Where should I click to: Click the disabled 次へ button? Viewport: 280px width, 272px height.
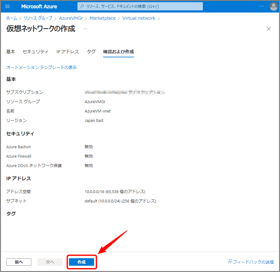[x=50, y=262]
